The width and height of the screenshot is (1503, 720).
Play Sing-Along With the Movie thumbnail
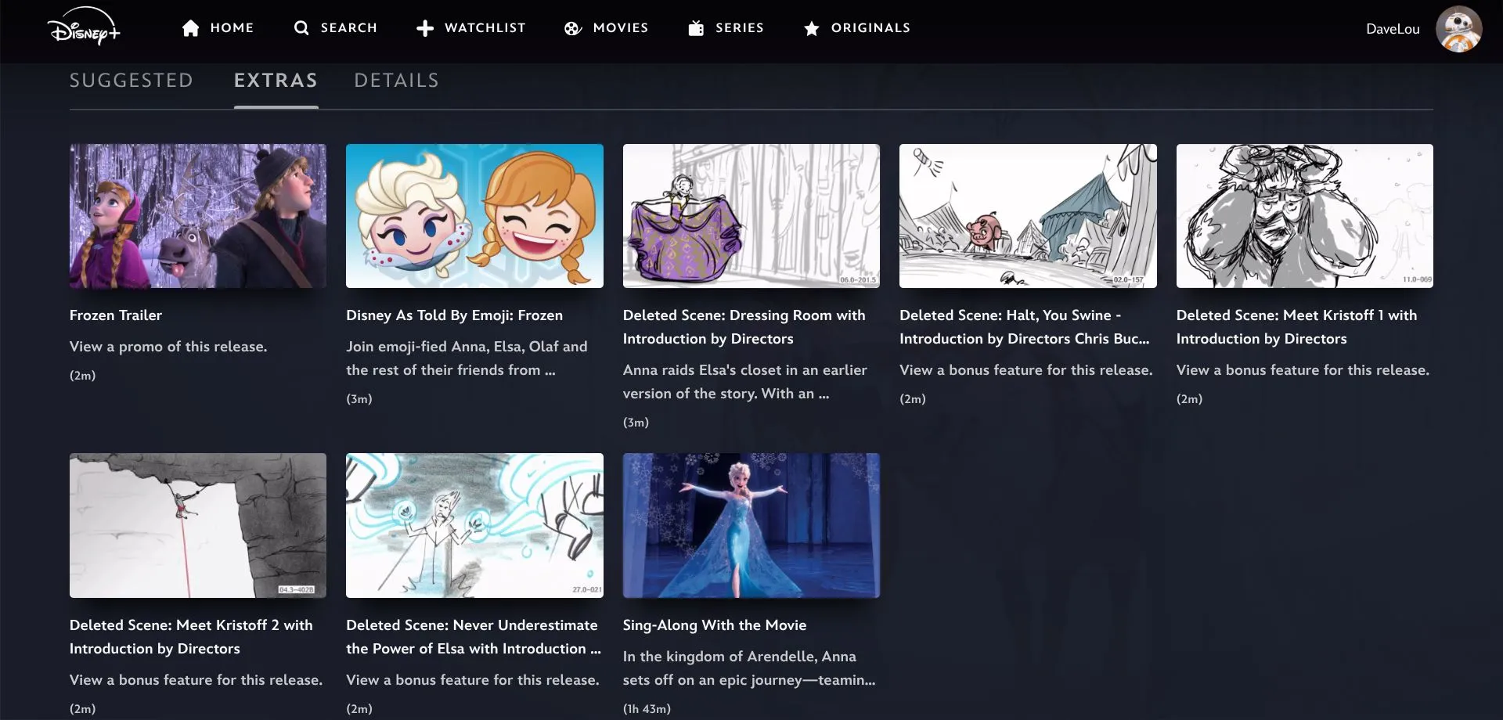point(751,526)
